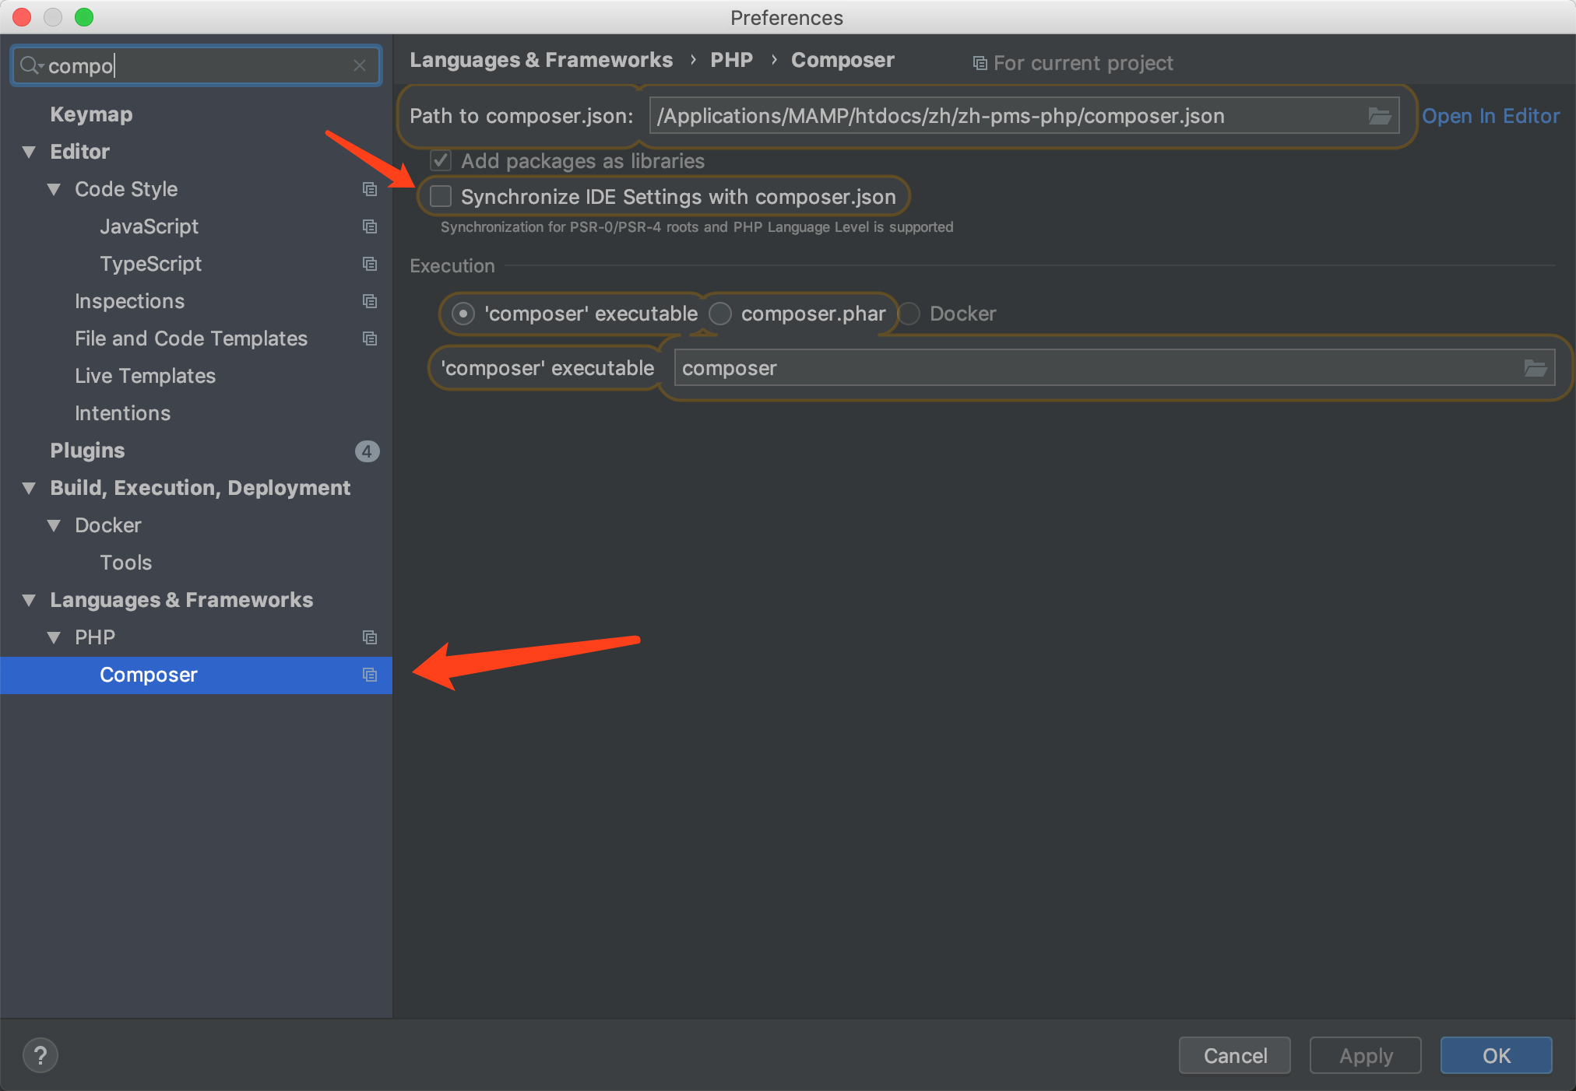Enable Synchronize IDE Settings with composer.json
This screenshot has height=1091, width=1576.
tap(441, 197)
